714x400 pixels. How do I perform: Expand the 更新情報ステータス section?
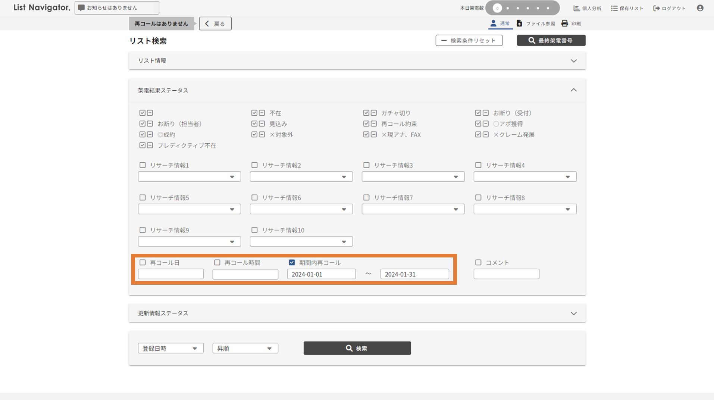coord(573,313)
